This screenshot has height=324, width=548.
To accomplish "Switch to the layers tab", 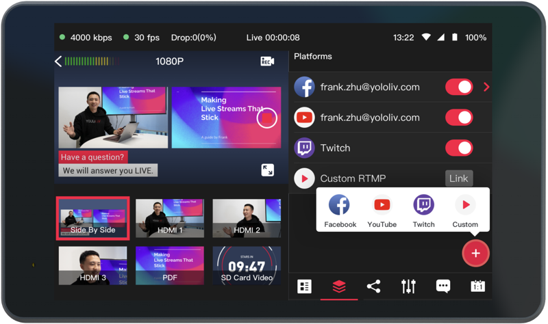I will point(339,286).
